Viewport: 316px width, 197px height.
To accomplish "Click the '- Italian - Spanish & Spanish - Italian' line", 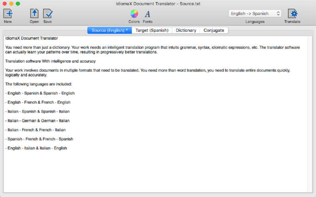I will point(37,112).
